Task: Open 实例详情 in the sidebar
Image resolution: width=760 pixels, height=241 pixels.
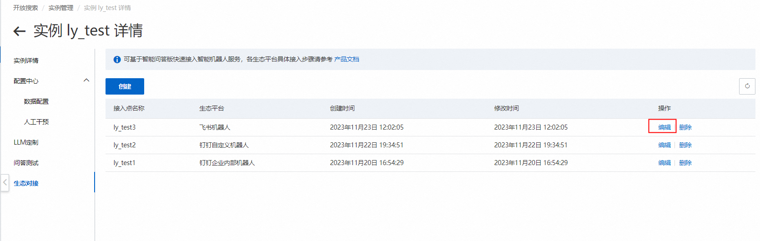Action: click(x=26, y=60)
